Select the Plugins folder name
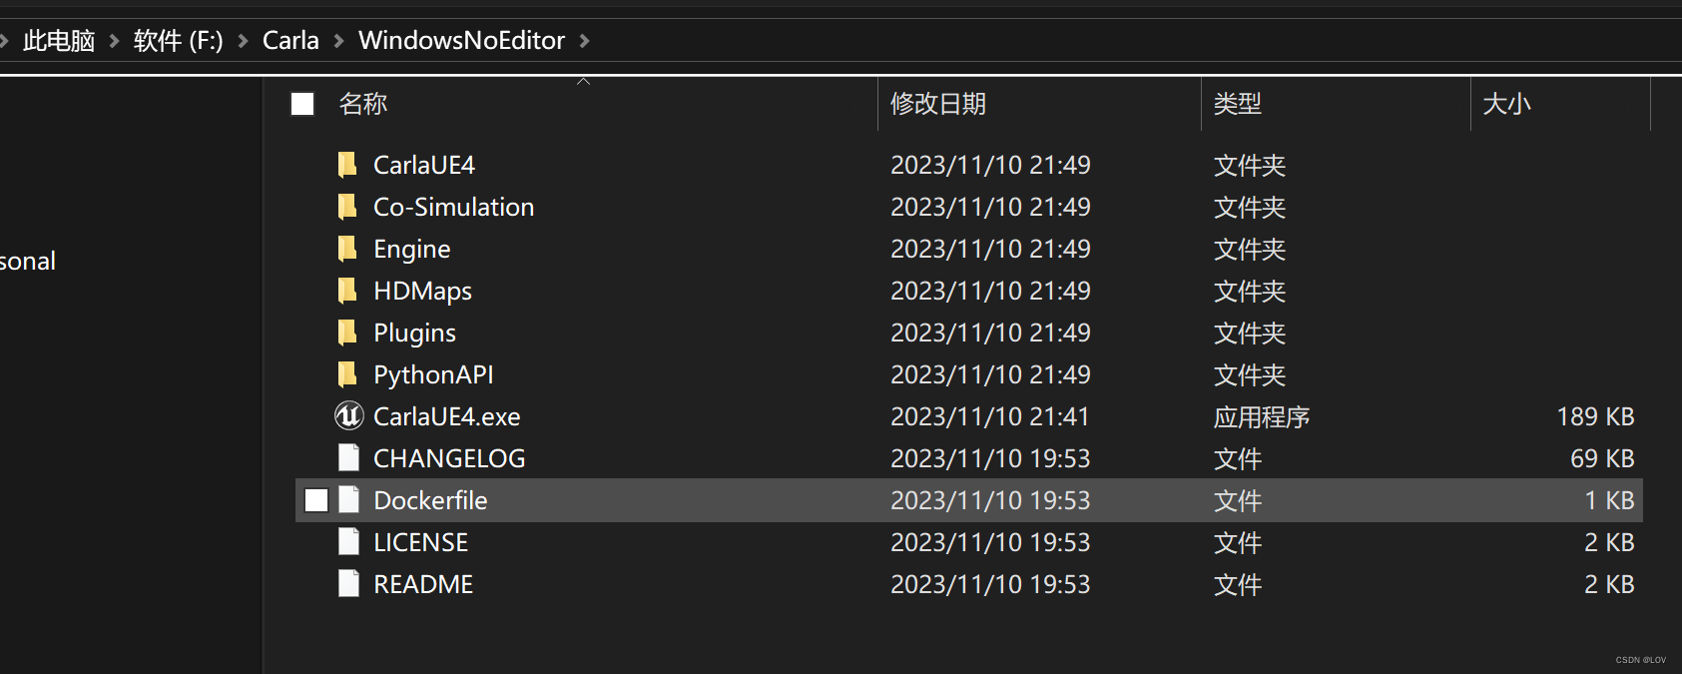The image size is (1682, 674). tap(414, 333)
